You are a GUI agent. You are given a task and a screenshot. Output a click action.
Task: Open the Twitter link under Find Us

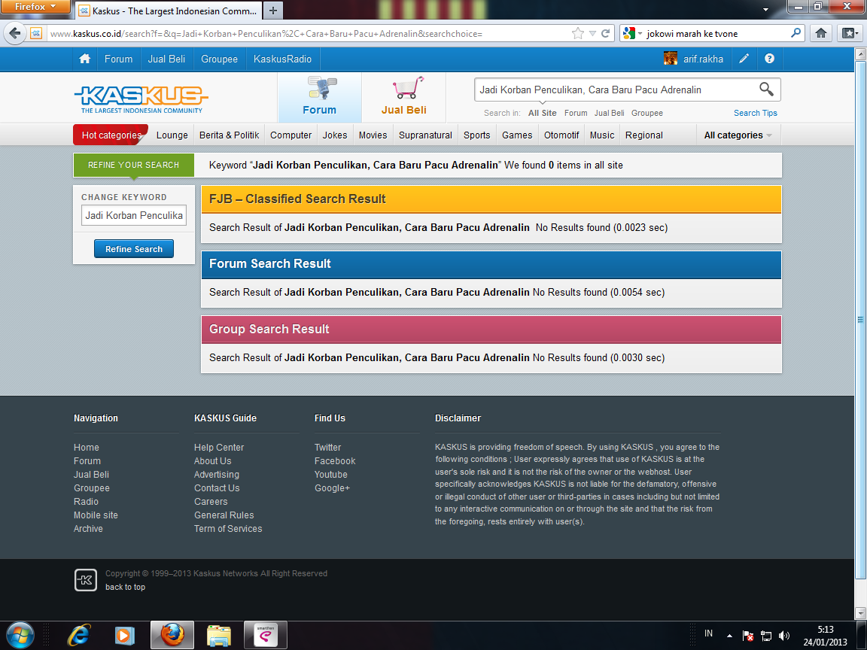pos(328,447)
